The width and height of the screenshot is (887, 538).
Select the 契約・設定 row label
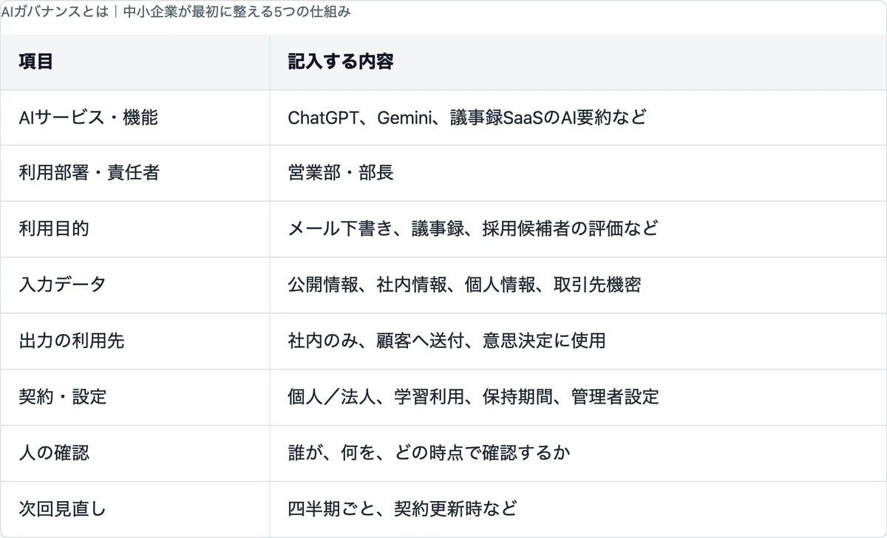click(x=63, y=398)
